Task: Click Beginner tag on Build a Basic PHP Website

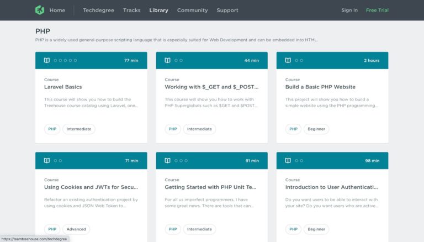Action: 316,129
